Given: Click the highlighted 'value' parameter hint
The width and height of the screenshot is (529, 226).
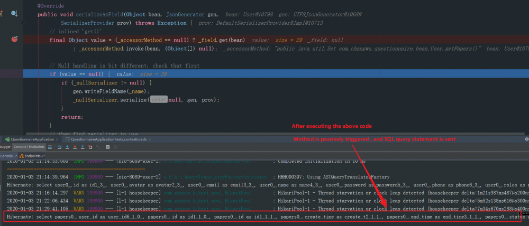Looking at the screenshot, I should tap(159, 100).
